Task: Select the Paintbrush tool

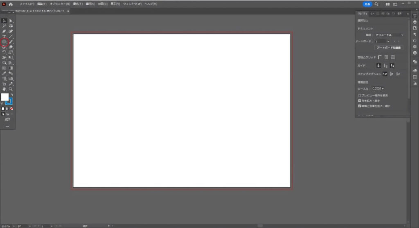Action: (x=11, y=42)
